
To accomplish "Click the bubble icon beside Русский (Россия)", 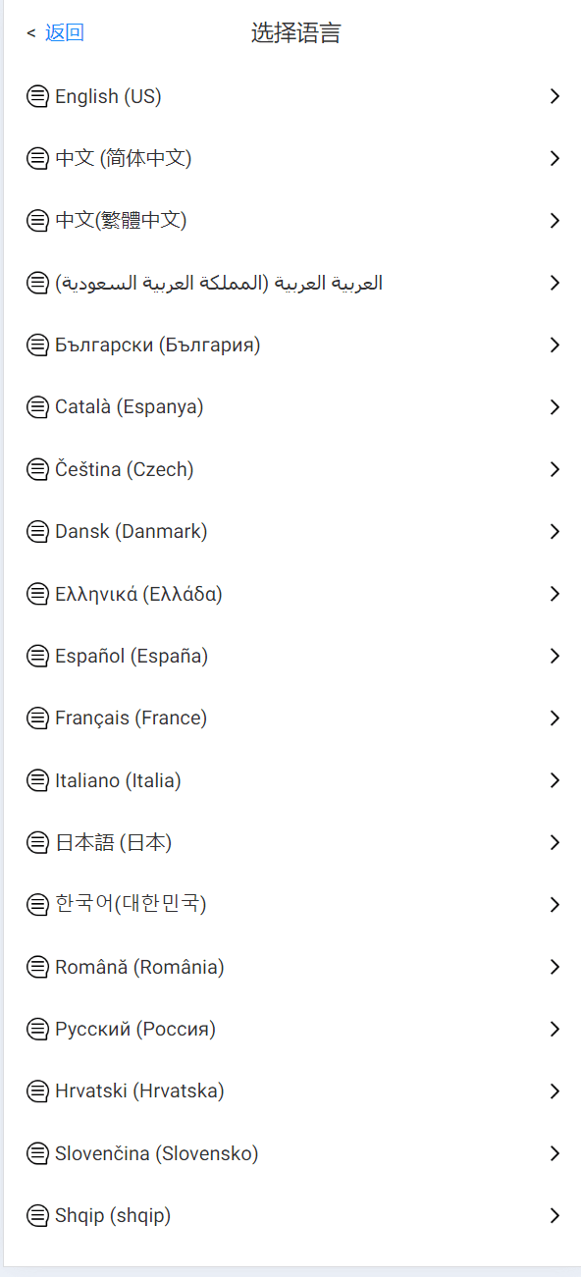I will [37, 1029].
